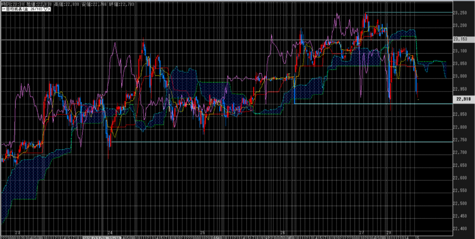This screenshot has width=475, height=239.
Task: Close the Ichimoku indicator label with X
Action: click(49, 9)
